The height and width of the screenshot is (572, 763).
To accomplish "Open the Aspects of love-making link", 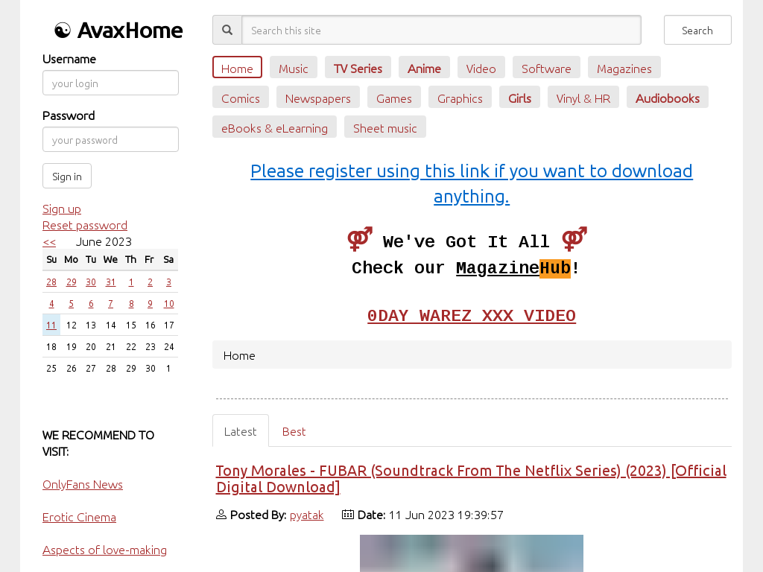I will [104, 550].
